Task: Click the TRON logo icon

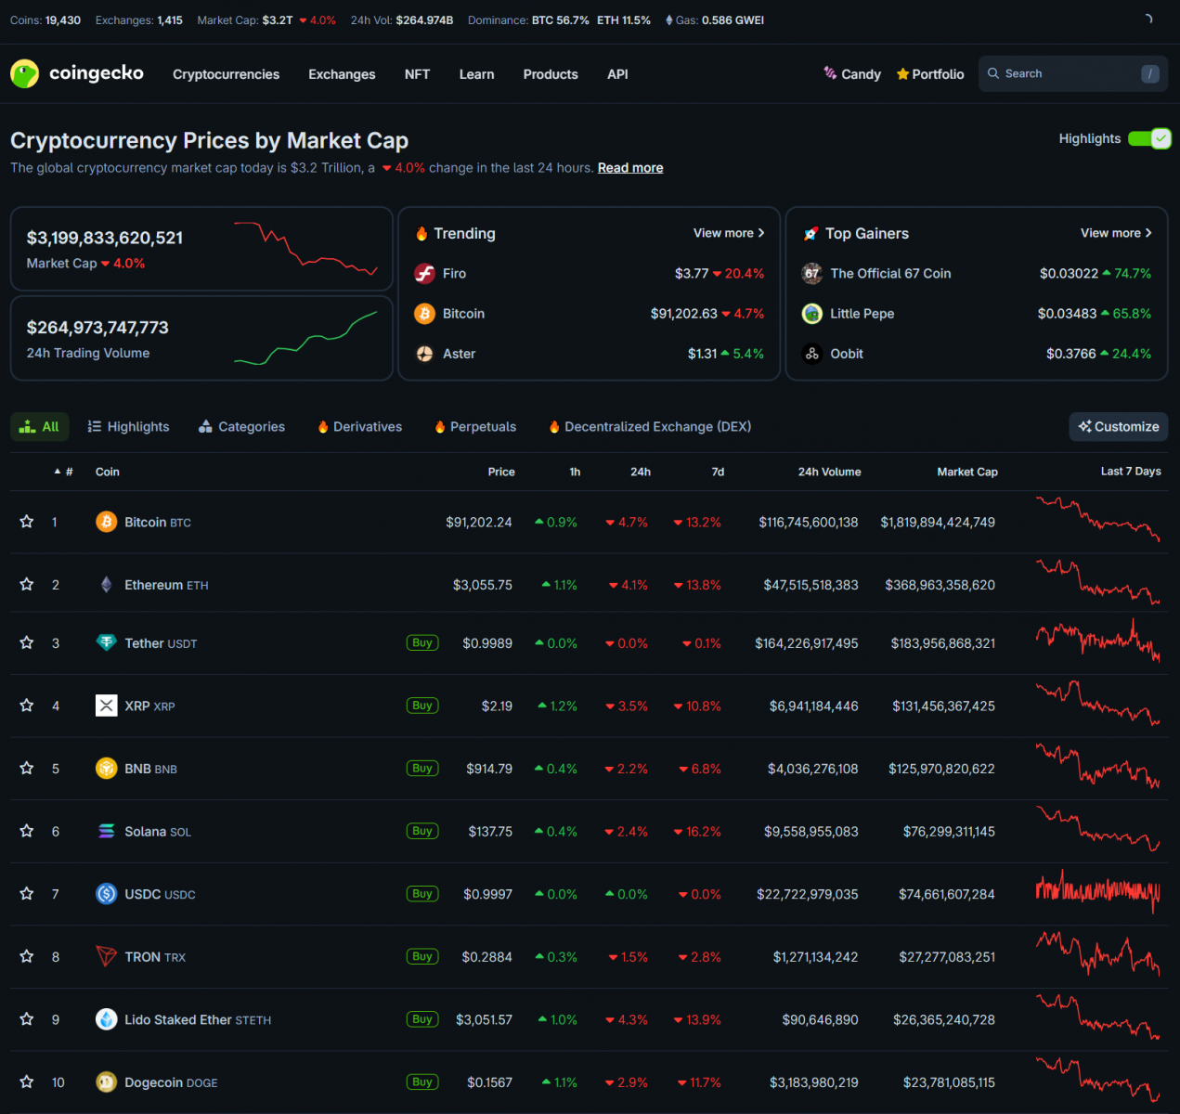Action: 107,956
